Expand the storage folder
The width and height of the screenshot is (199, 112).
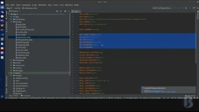(11, 71)
